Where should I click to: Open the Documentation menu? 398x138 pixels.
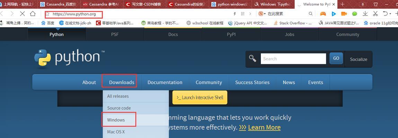(x=165, y=82)
